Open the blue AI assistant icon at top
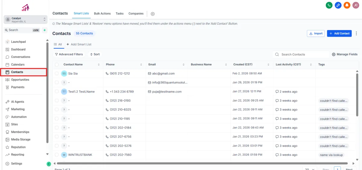This screenshot has width=362, height=170. click(338, 5)
